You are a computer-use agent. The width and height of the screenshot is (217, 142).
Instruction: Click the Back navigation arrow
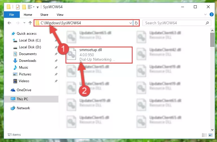tap(9, 23)
